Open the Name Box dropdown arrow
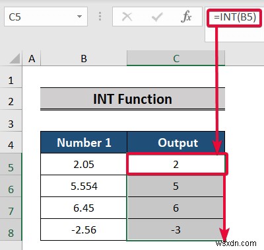This screenshot has width=264, height=250. (x=79, y=17)
